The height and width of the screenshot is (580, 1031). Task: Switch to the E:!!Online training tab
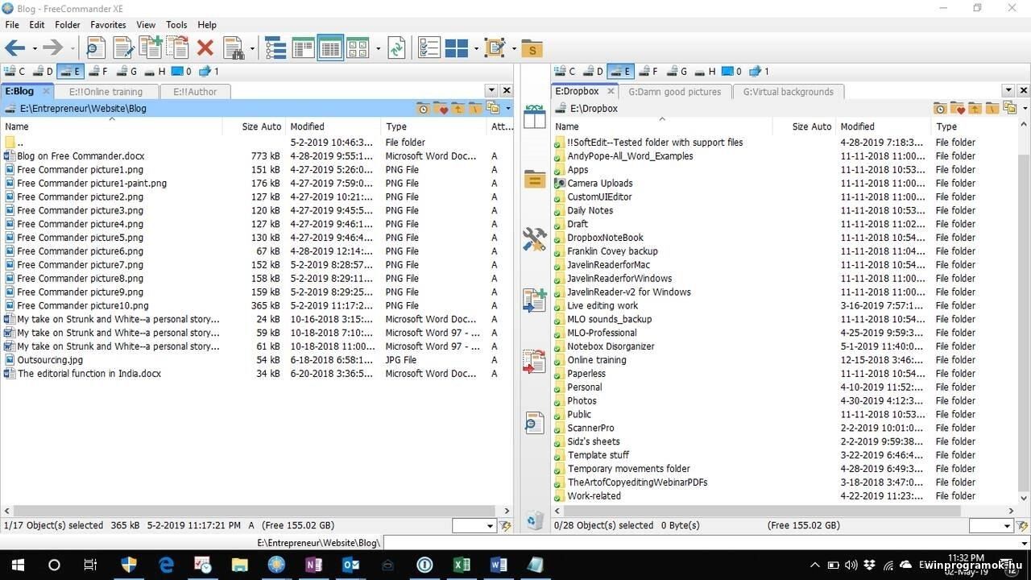click(x=106, y=92)
